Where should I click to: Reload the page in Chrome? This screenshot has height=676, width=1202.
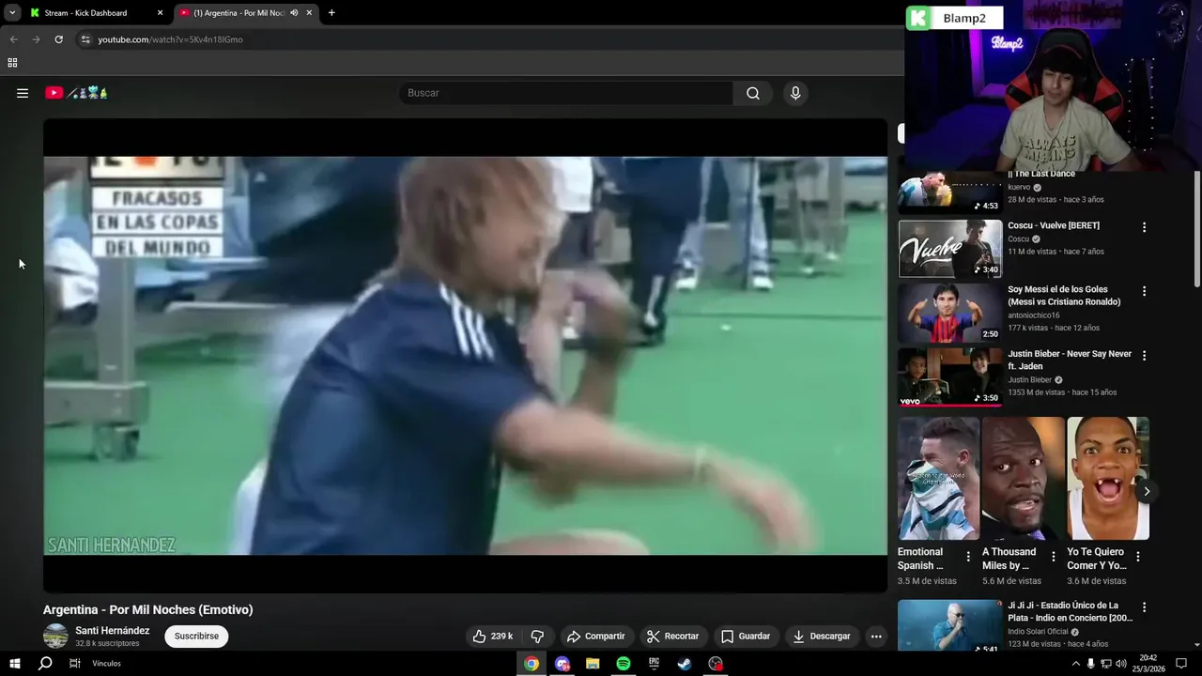(x=58, y=39)
